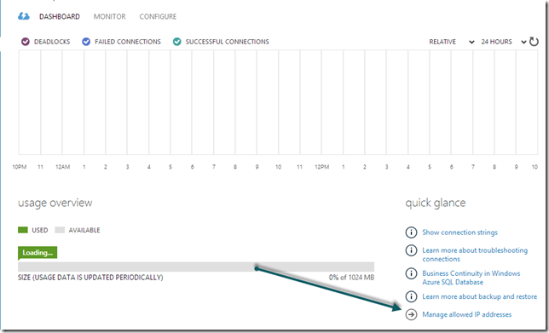Click the database cloud icon beside Dashboard
Image resolution: width=549 pixels, height=333 pixels.
(24, 16)
